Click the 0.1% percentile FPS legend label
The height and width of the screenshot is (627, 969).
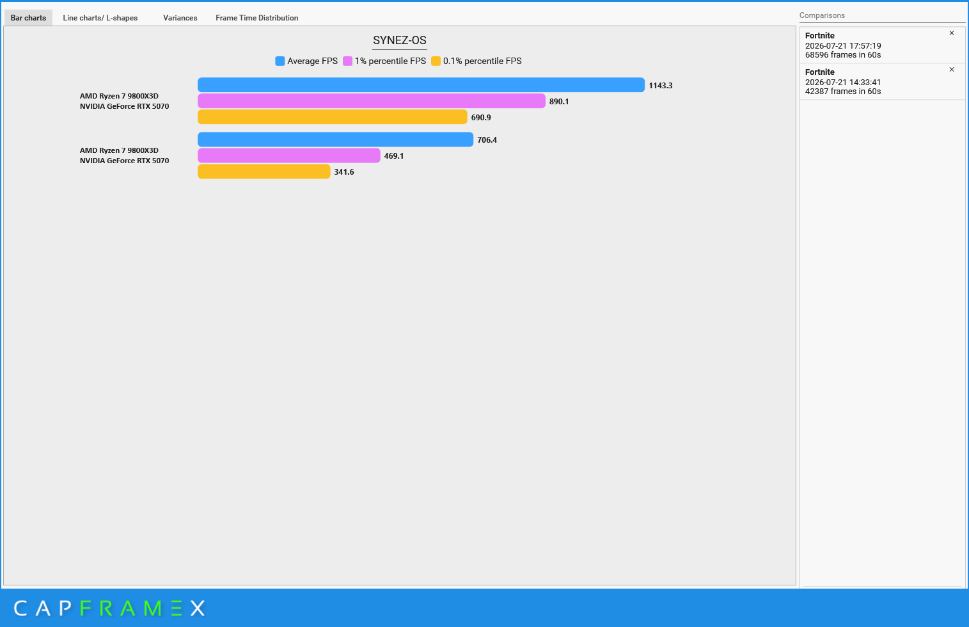pos(482,61)
